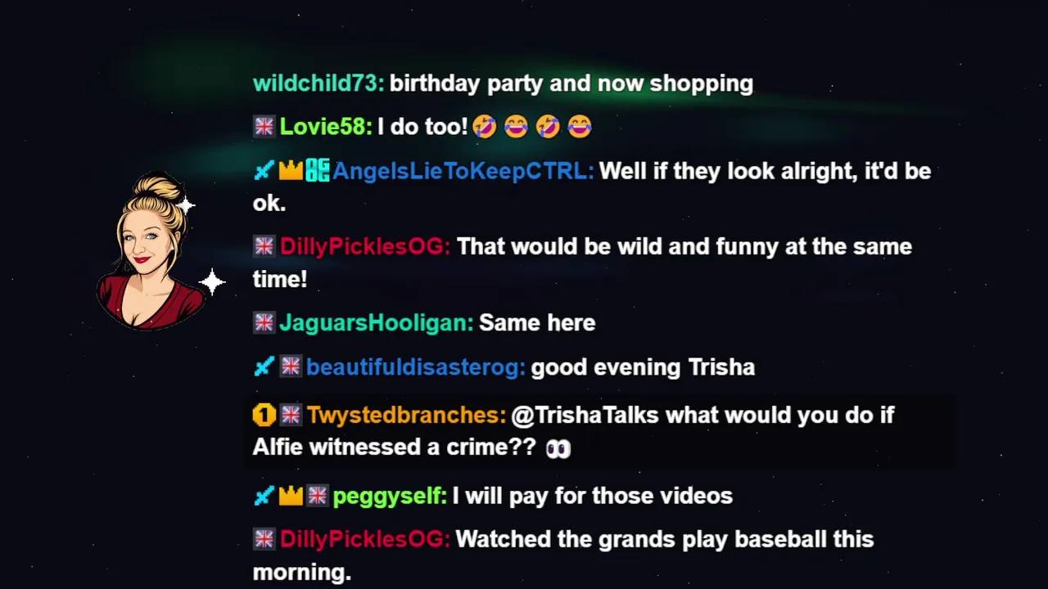1048x589 pixels.
Task: Click the sword badge next to AngelsLieToKeepCTRL
Action: point(264,171)
